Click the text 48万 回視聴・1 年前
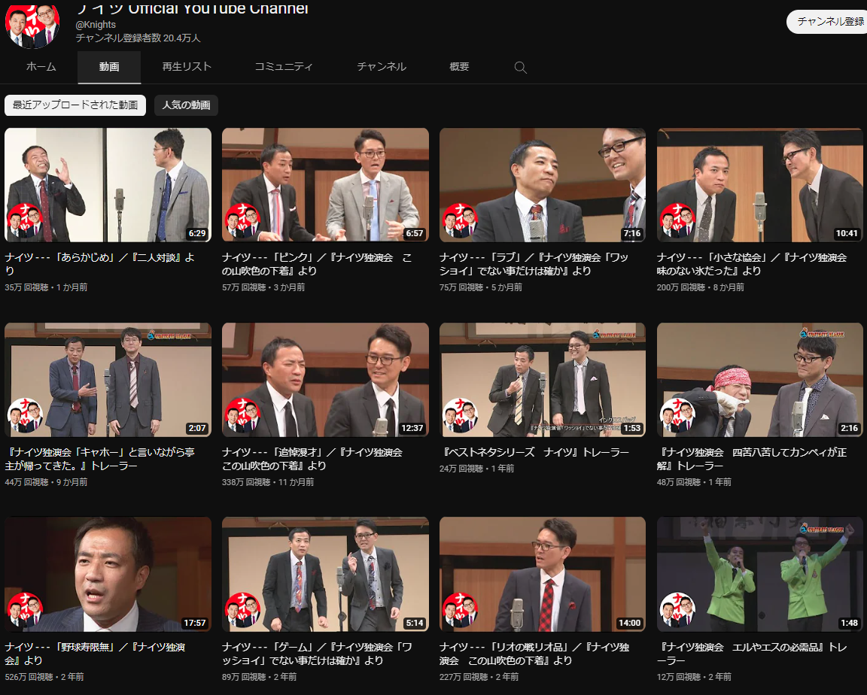This screenshot has width=867, height=695. (x=695, y=482)
